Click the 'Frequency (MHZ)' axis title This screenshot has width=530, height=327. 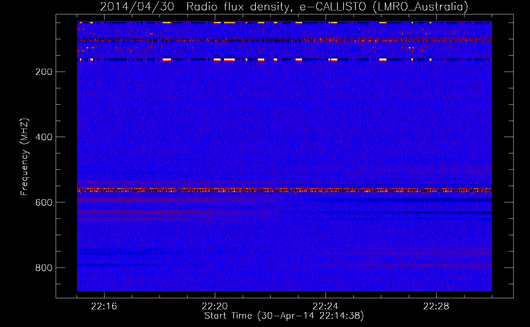(25, 157)
